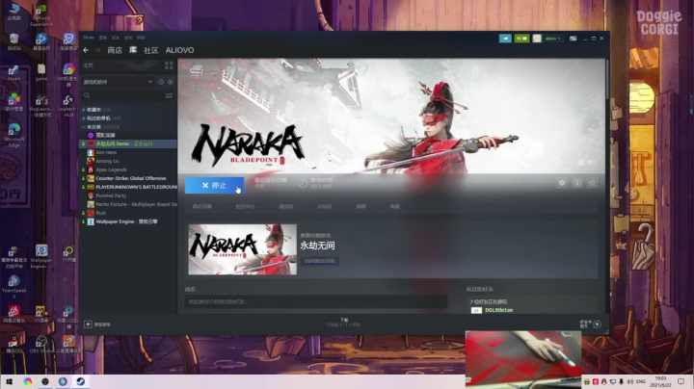The height and width of the screenshot is (389, 694).
Task: Click the Steam taskbar icon
Action: coord(81,381)
